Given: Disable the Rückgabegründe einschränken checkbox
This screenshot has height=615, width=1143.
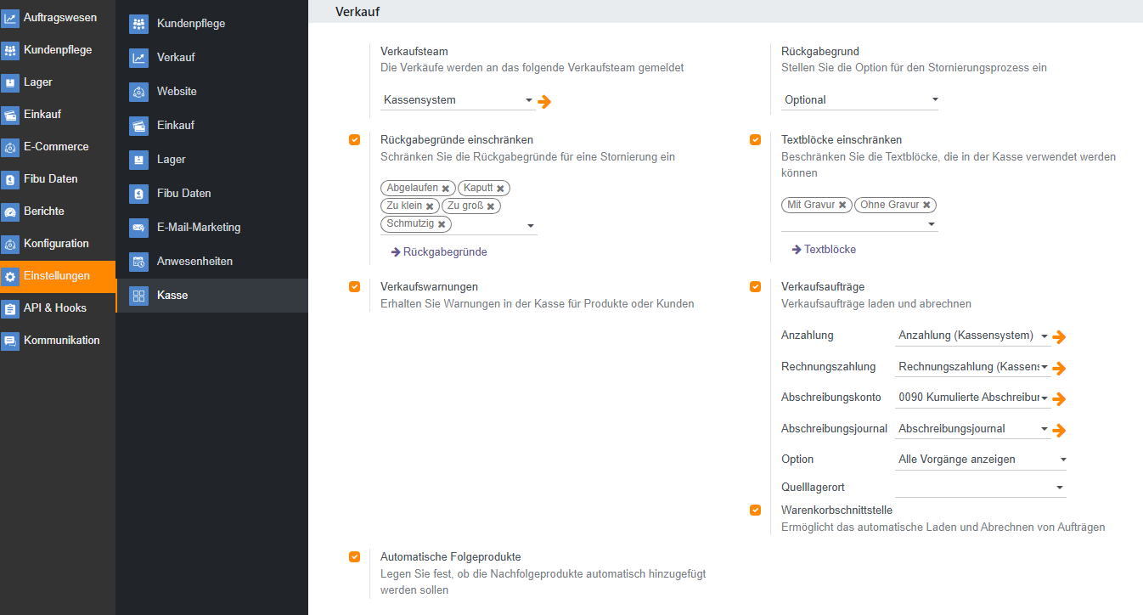Looking at the screenshot, I should [354, 140].
